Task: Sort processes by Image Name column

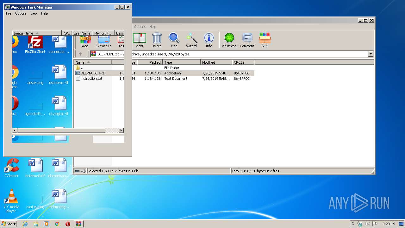Action: point(37,33)
